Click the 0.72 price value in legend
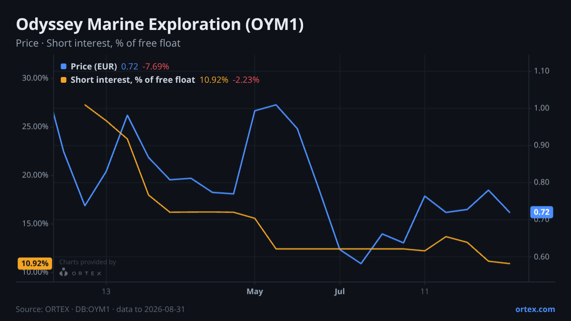This screenshot has width=571, height=321. point(129,67)
